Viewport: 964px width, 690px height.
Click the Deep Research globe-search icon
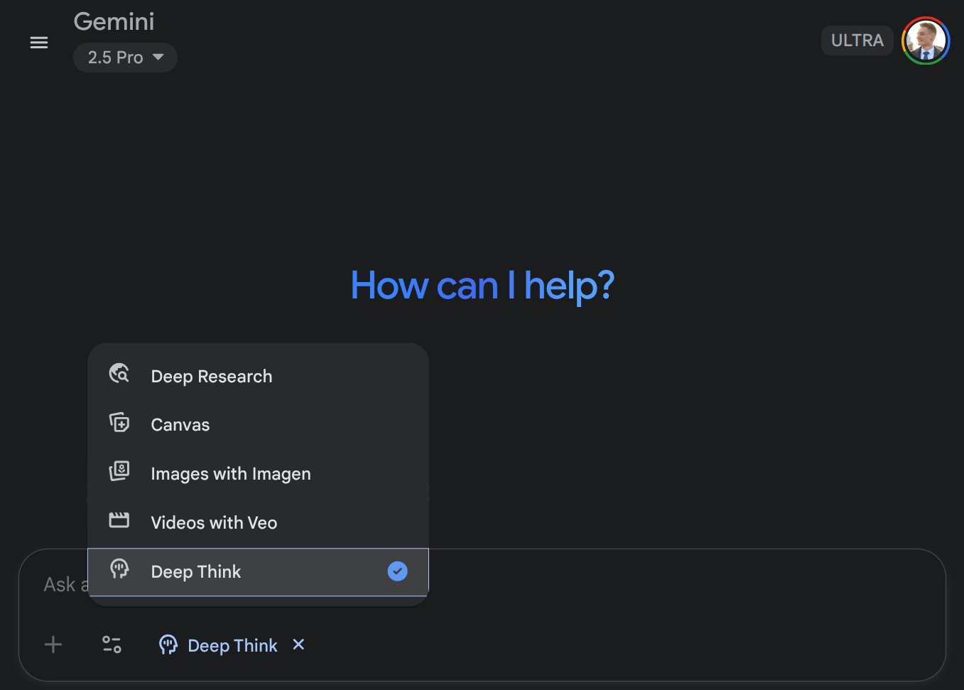click(119, 373)
